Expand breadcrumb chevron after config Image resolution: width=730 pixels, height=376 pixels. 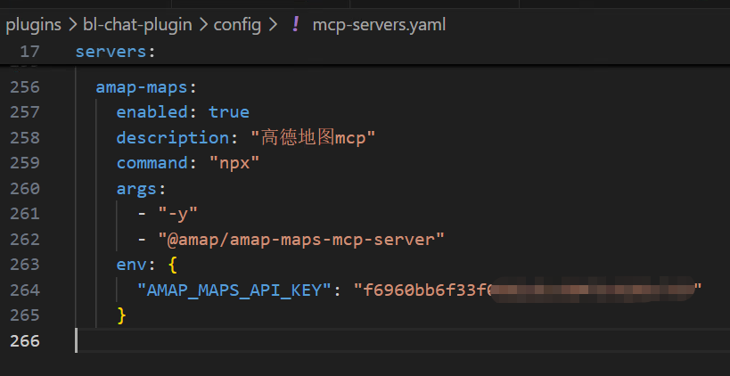click(272, 25)
